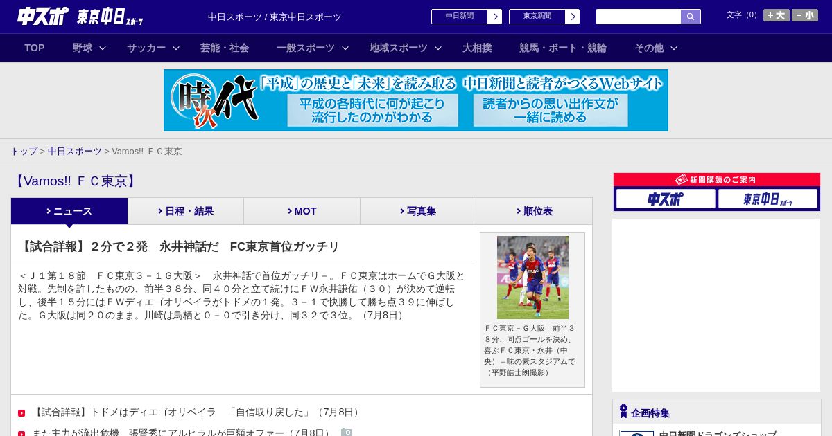Open the 野球 menu item

pyautogui.click(x=83, y=48)
